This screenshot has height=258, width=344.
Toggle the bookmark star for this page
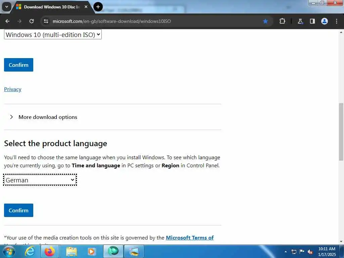(265, 21)
